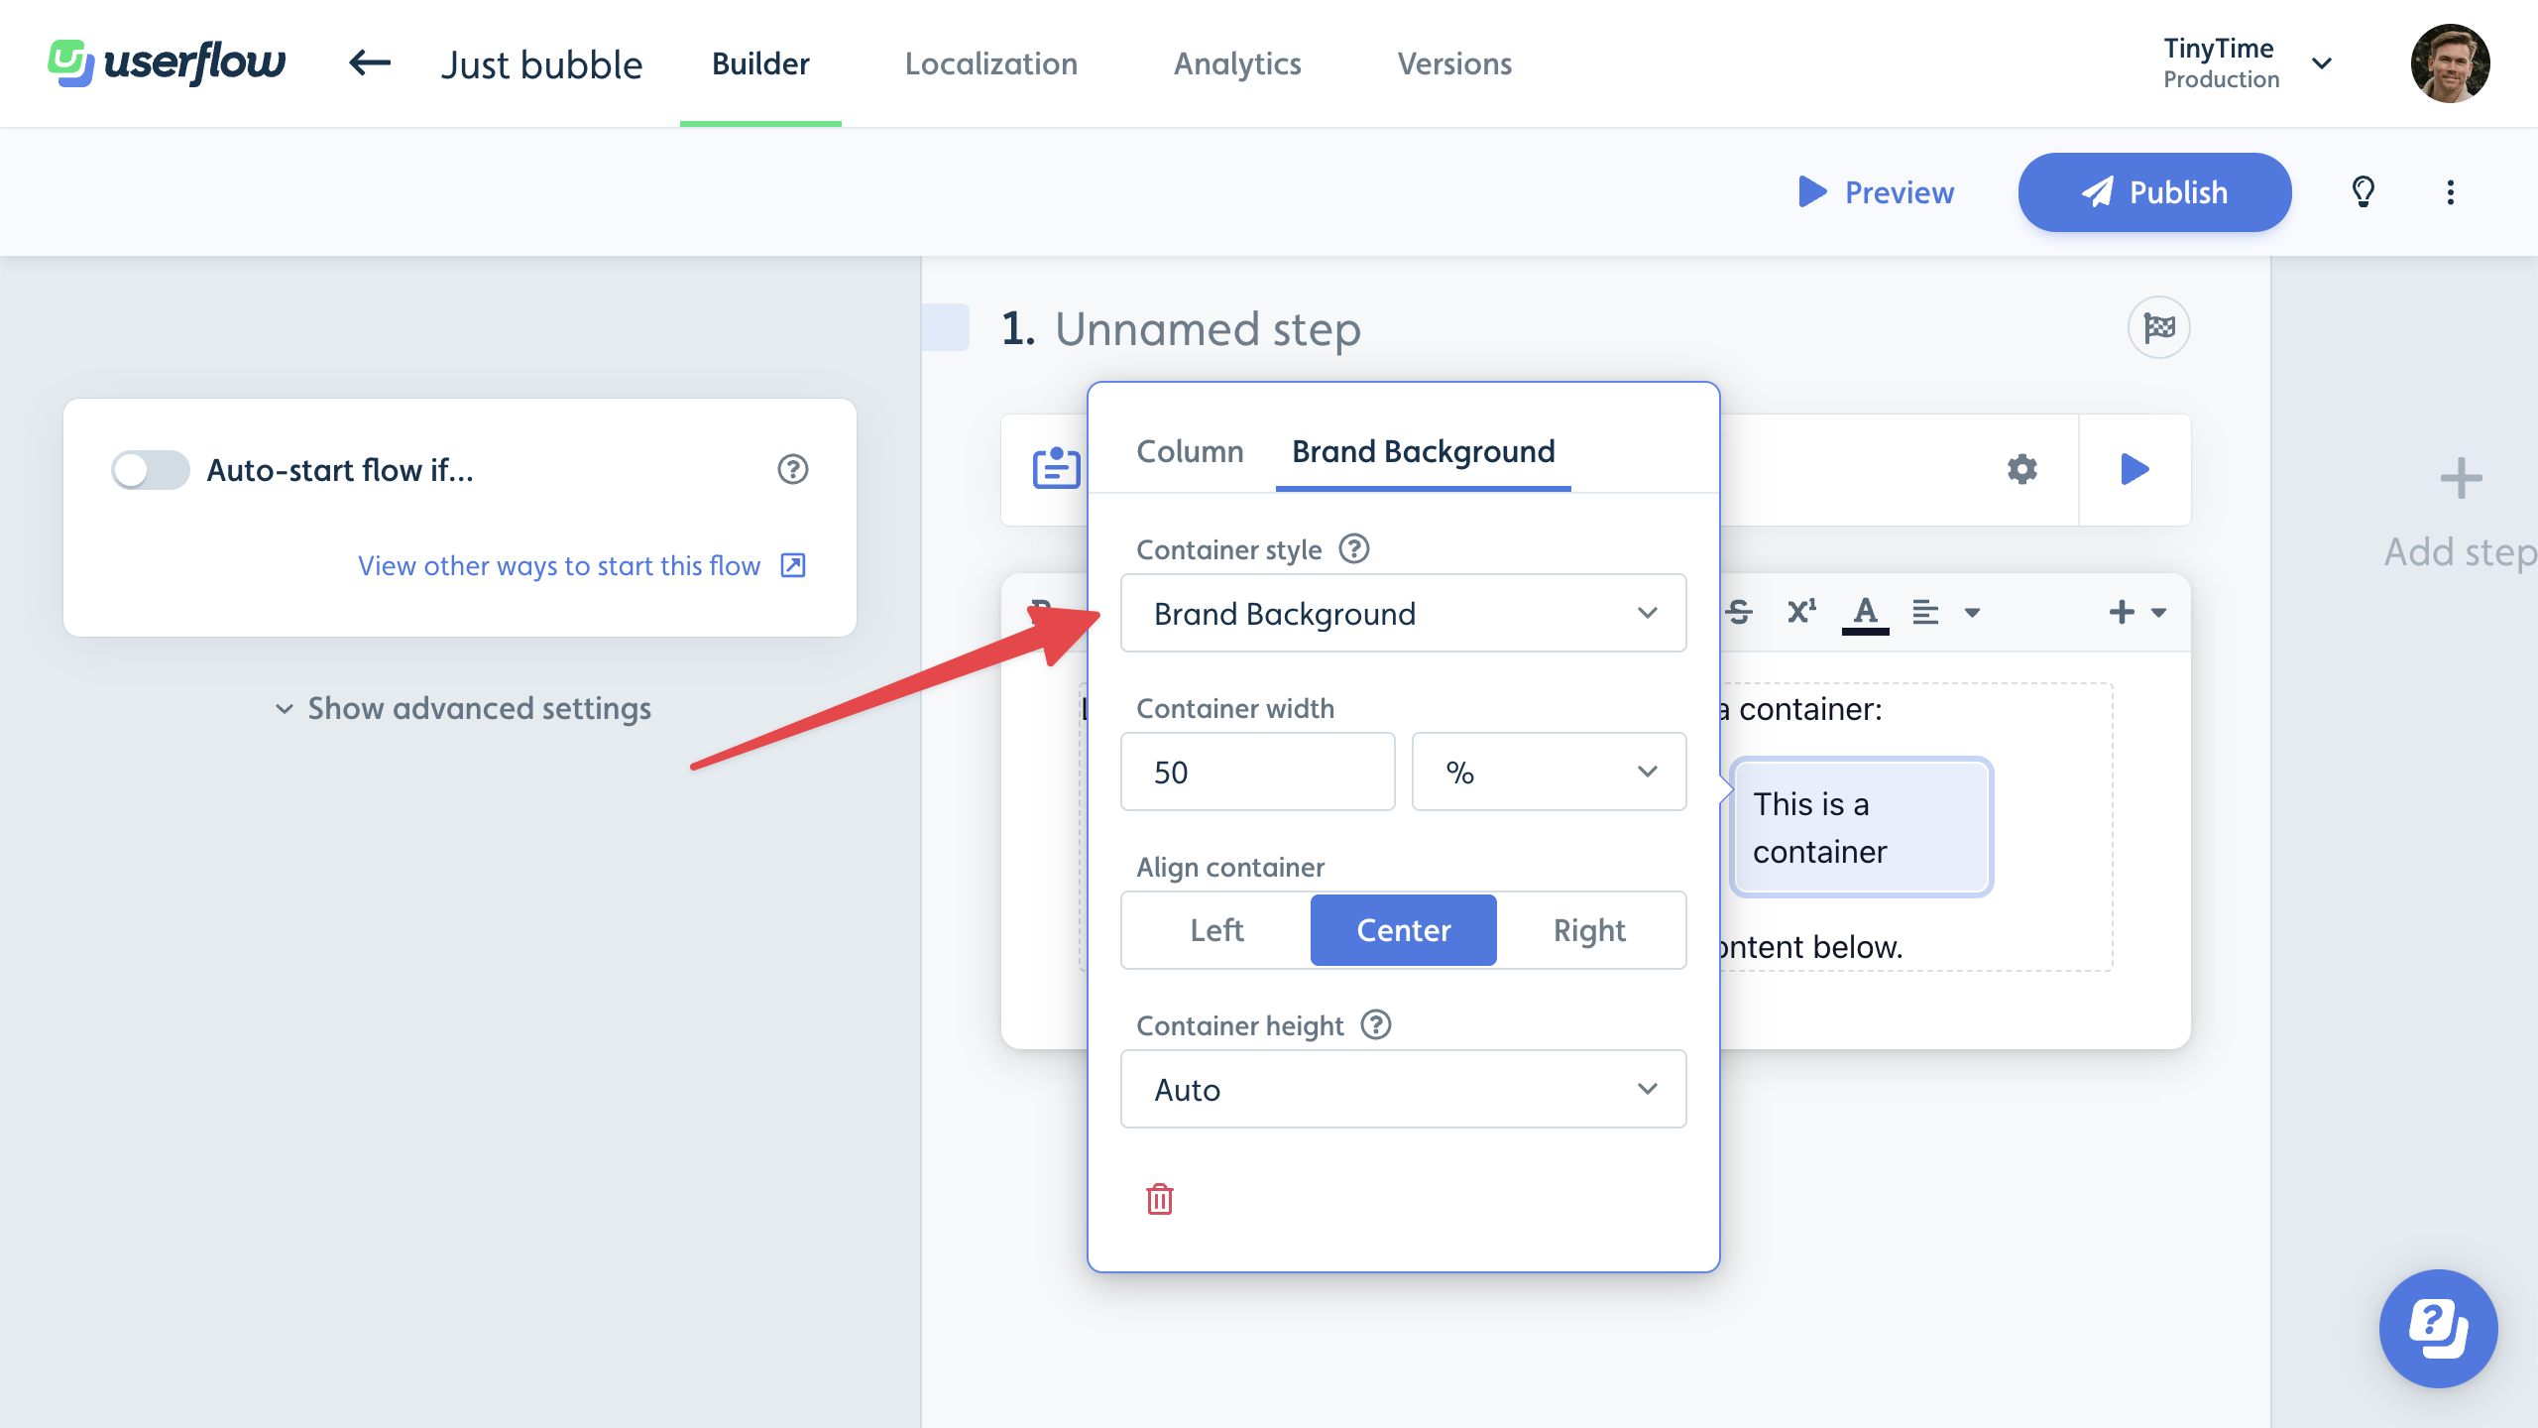Go back using the left arrow
The width and height of the screenshot is (2538, 1428).
pyautogui.click(x=370, y=63)
